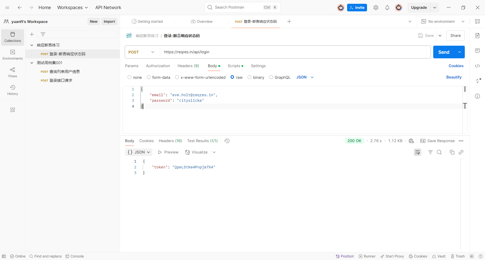Copy the response body icon
The height and width of the screenshot is (260, 485).
pyautogui.click(x=452, y=152)
